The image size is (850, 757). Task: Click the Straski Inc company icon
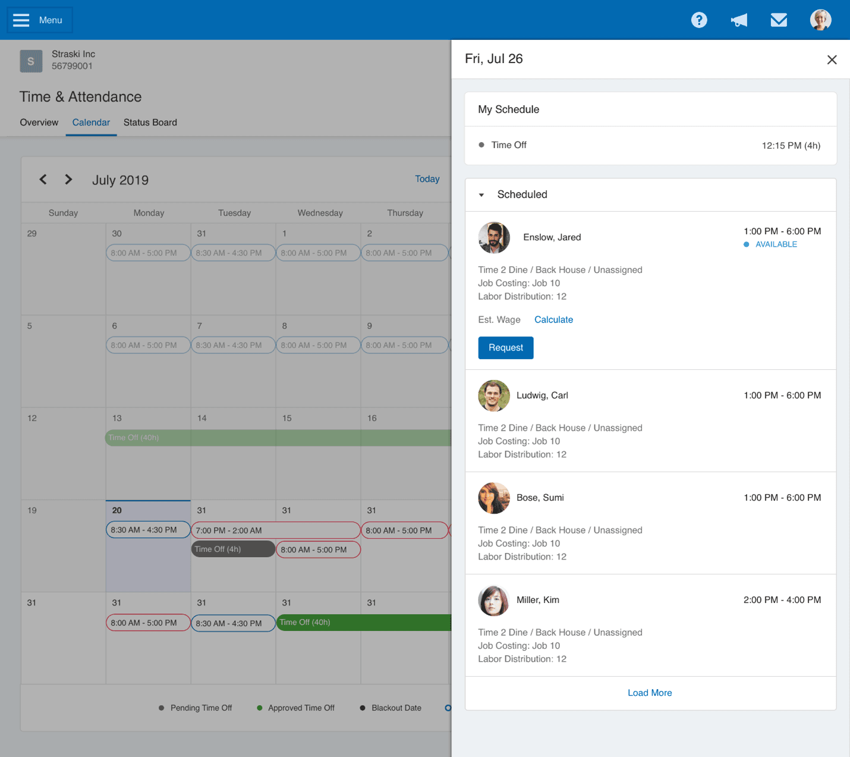coord(31,61)
